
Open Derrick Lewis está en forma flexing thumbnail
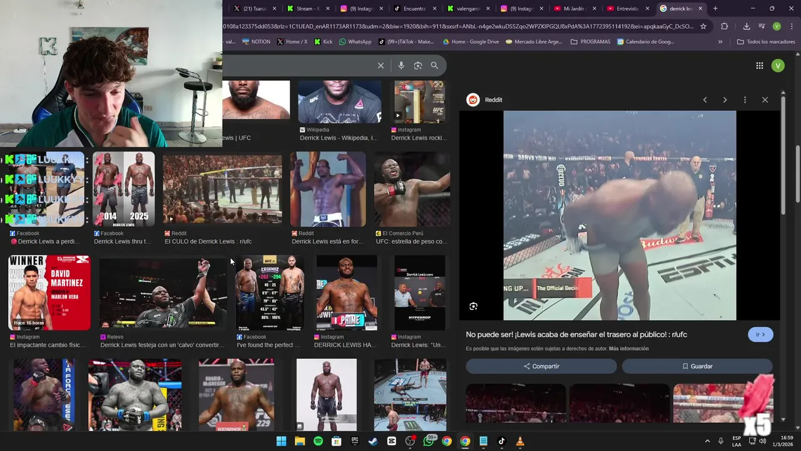coord(328,189)
